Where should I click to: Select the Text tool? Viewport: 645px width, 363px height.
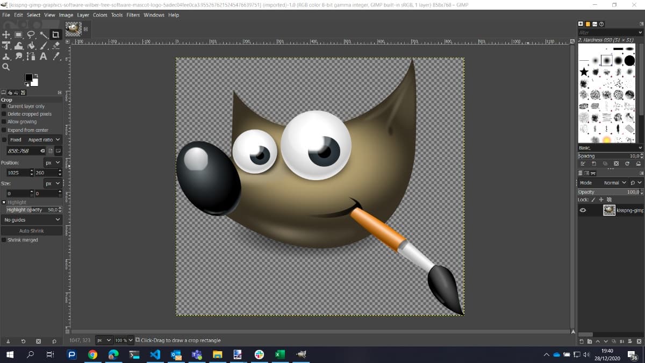tap(44, 56)
